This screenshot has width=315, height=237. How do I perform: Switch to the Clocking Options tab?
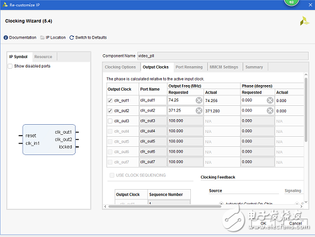[x=120, y=67]
